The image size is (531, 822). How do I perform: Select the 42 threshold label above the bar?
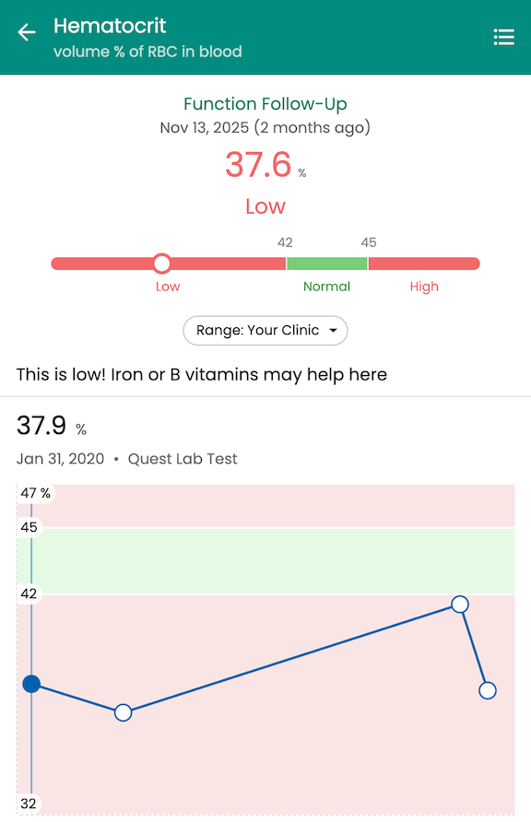(285, 242)
